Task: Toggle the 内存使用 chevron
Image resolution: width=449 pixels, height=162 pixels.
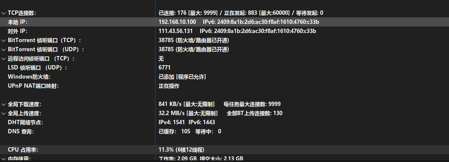Action: [x=3, y=159]
